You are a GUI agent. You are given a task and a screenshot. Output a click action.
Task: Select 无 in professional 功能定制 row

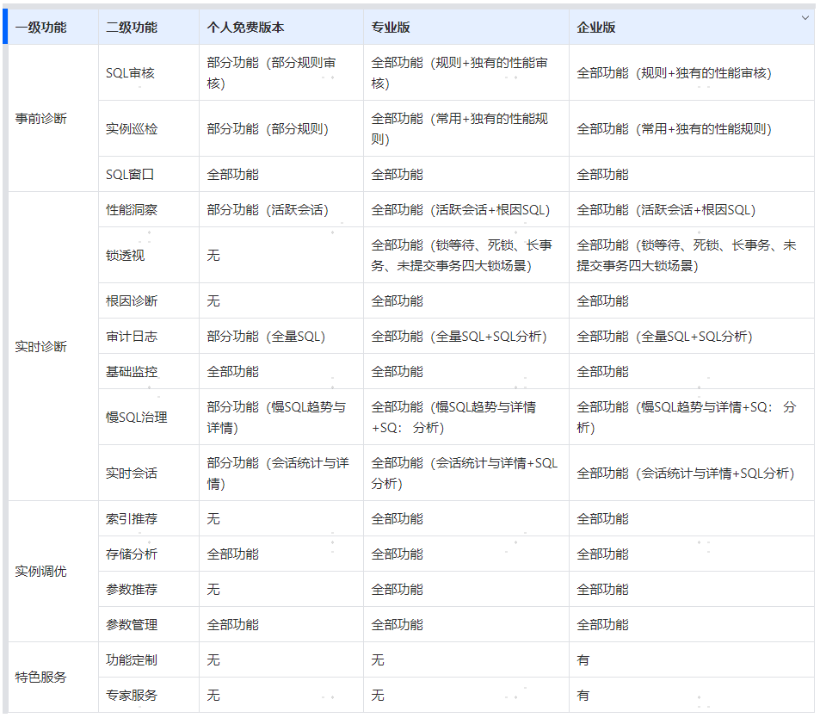[466, 660]
